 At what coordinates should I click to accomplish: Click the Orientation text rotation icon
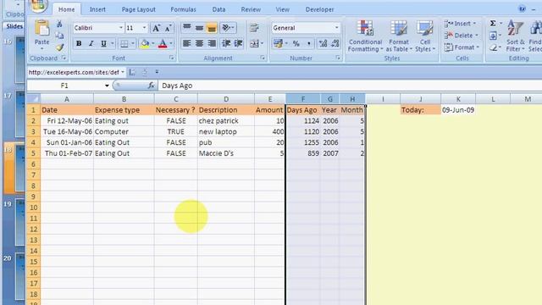click(x=226, y=28)
